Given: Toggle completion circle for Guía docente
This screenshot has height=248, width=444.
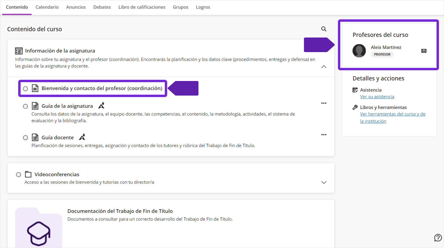Looking at the screenshot, I should click(x=26, y=138).
